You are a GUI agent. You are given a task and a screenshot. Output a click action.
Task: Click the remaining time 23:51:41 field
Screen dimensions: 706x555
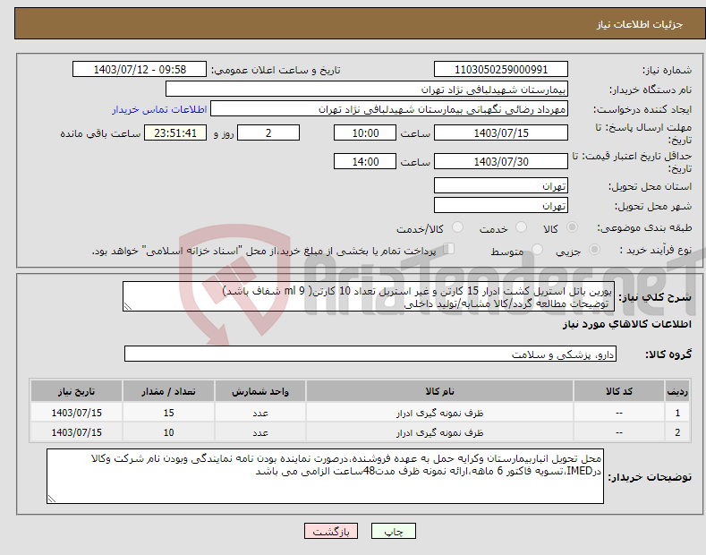click(x=175, y=132)
